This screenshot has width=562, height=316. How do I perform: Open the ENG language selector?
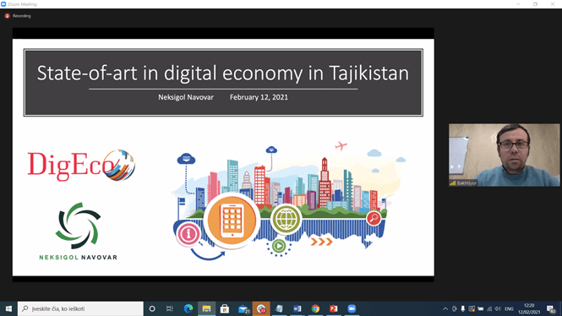509,308
